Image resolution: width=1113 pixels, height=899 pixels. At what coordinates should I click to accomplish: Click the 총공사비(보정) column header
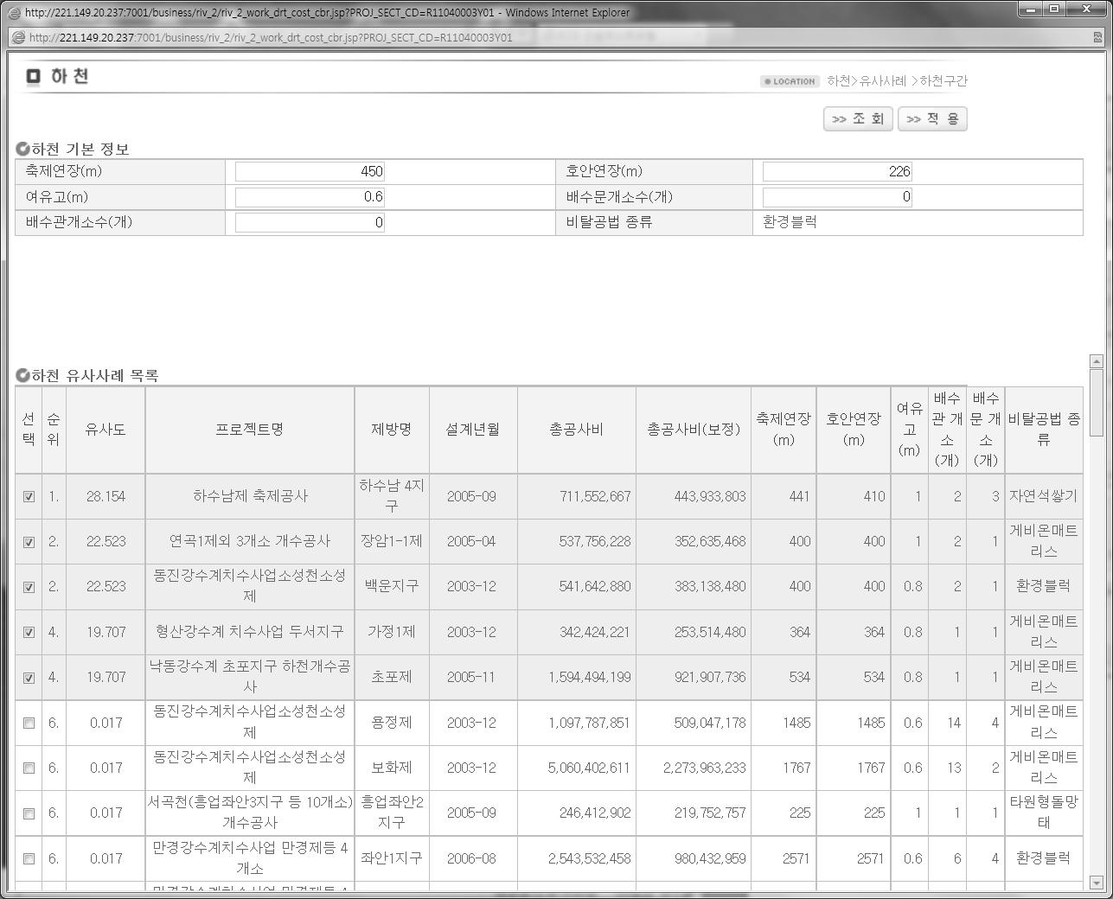(x=694, y=429)
